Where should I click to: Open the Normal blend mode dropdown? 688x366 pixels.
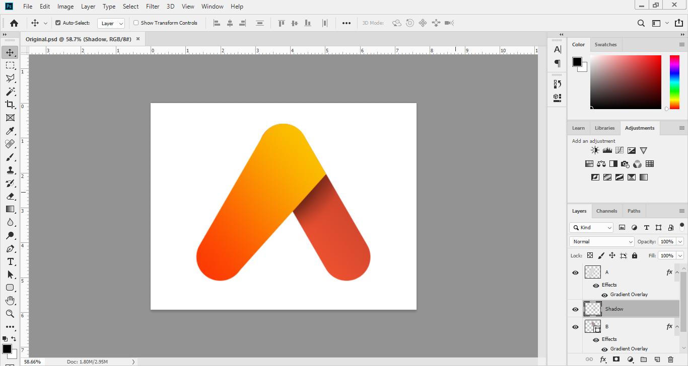coord(602,242)
